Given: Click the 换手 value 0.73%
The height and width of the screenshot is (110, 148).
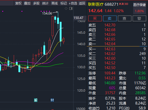Looking at the screenshot, I should [110, 98].
